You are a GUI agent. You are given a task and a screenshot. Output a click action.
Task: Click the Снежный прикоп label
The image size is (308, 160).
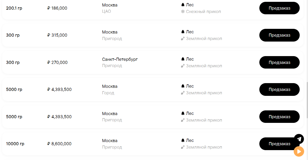click(203, 12)
